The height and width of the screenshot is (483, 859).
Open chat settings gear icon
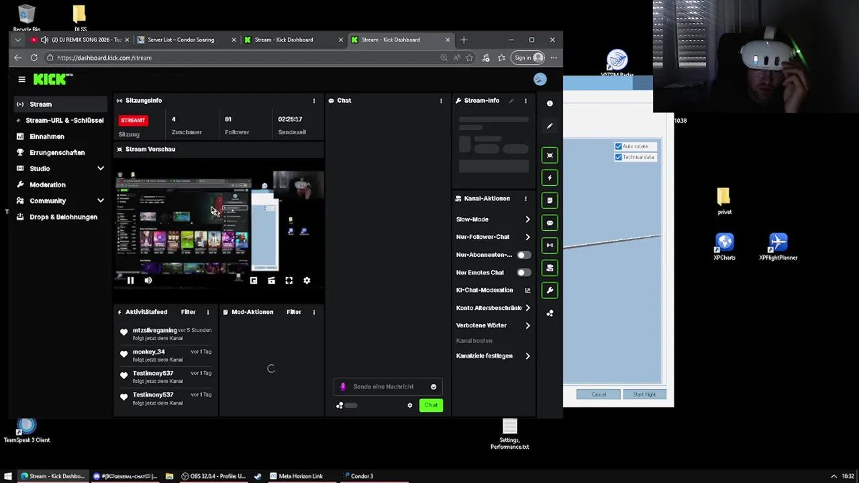(410, 405)
